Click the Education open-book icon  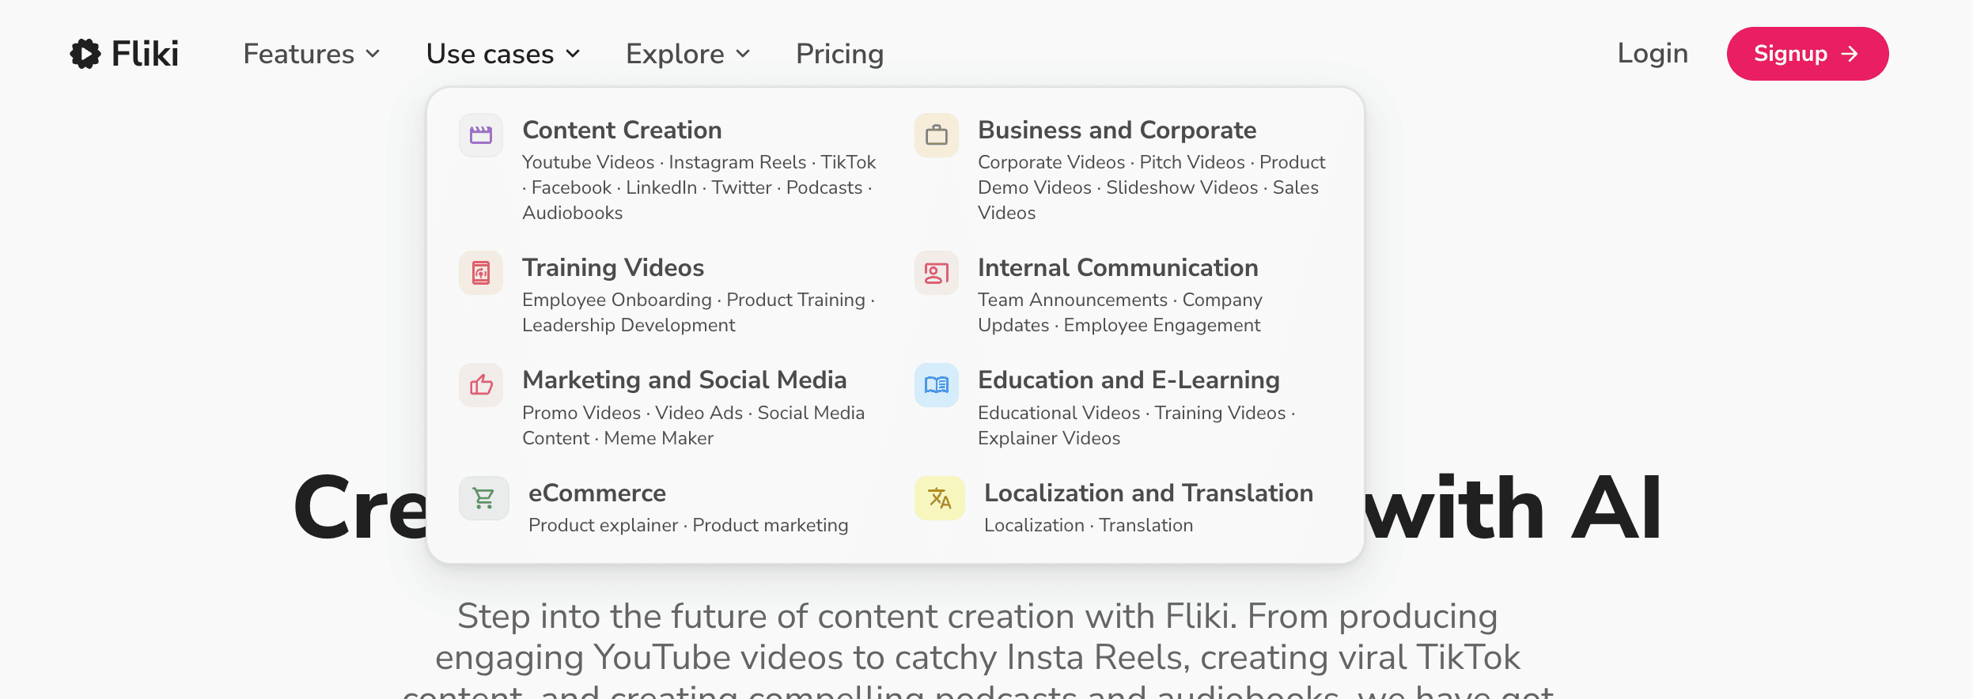coord(937,385)
